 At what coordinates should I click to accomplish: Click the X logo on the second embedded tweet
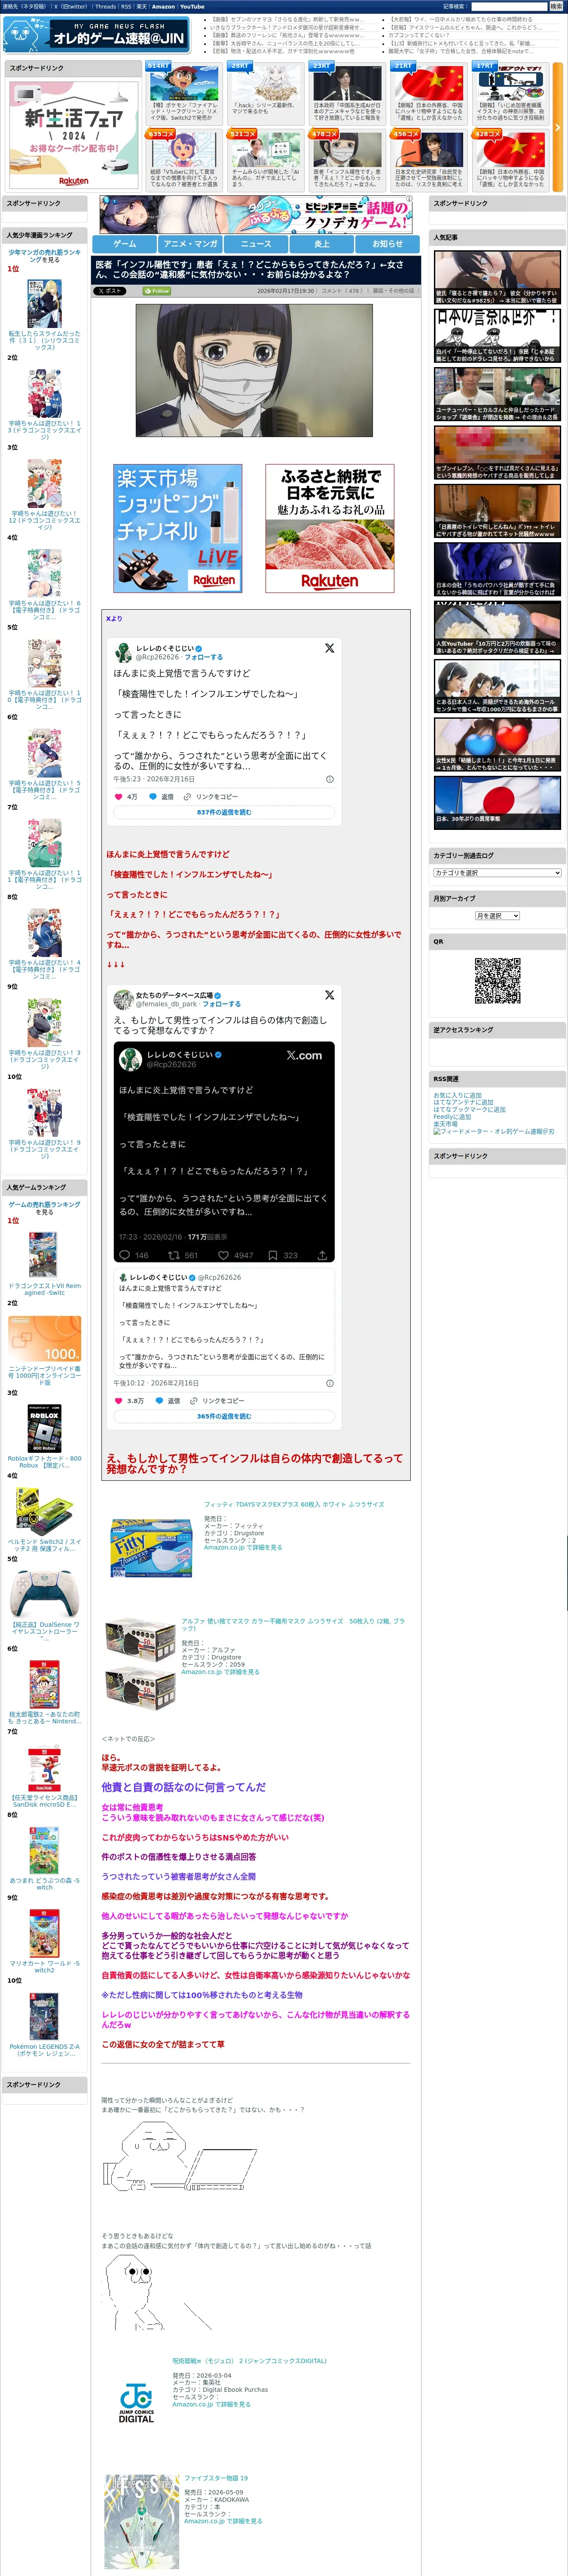coord(330,995)
